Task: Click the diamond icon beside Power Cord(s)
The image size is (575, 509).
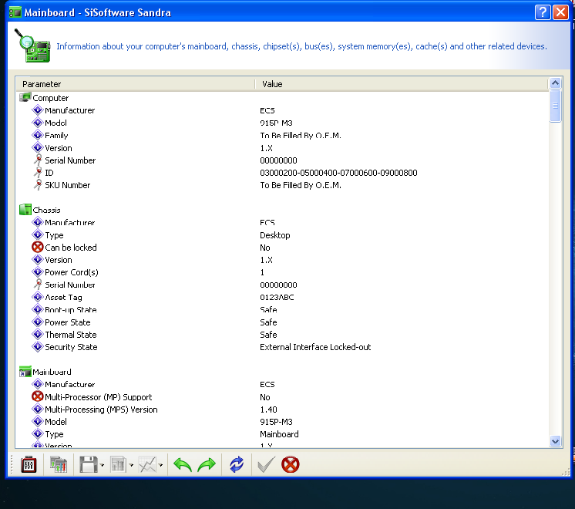Action: tap(38, 272)
